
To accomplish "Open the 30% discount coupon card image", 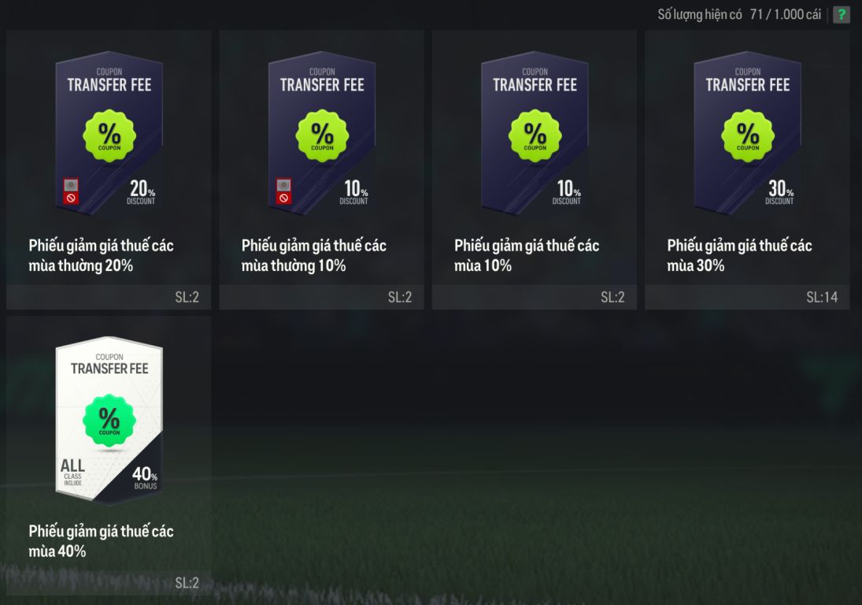I will point(748,133).
